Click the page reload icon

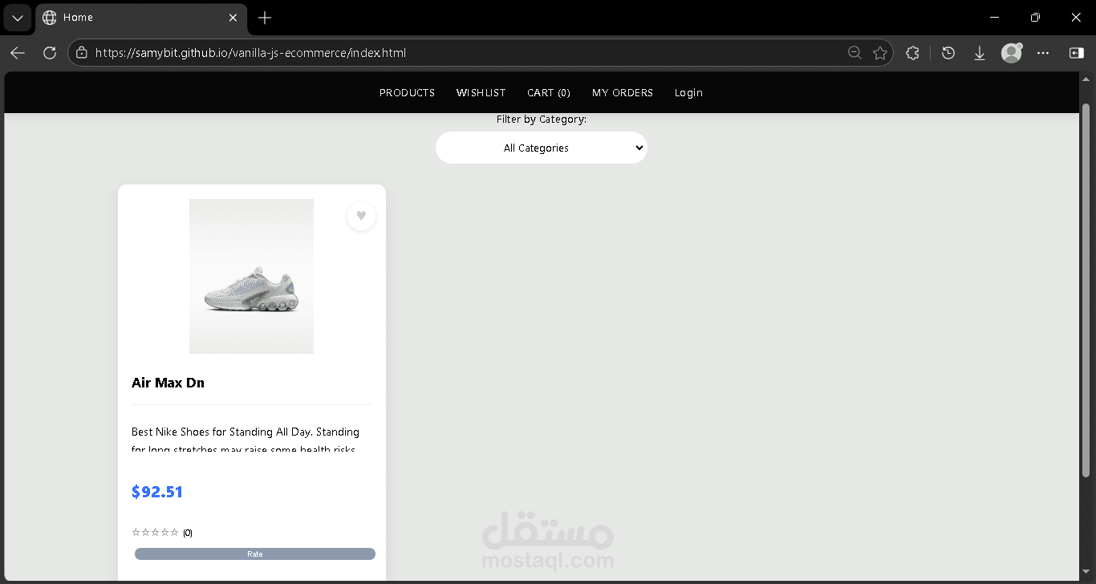[49, 52]
